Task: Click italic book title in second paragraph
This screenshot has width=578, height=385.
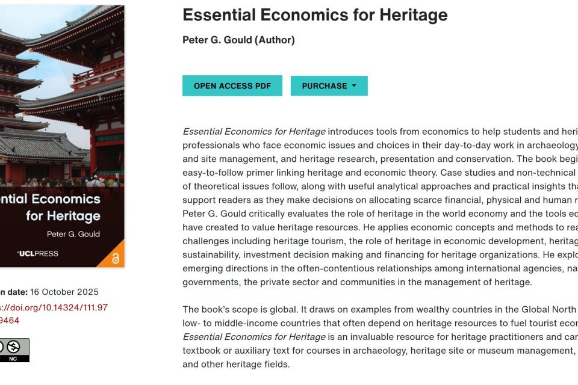Action: [x=254, y=337]
